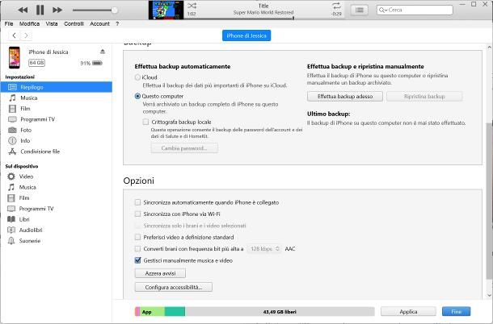This screenshot has height=324, width=493.
Task: Toggle the shuffle icon
Action: 192,6
